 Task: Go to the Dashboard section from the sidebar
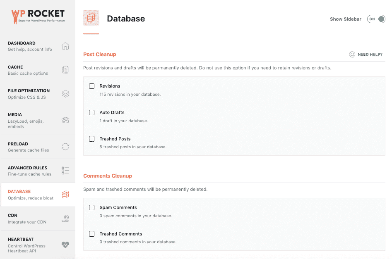29,46
